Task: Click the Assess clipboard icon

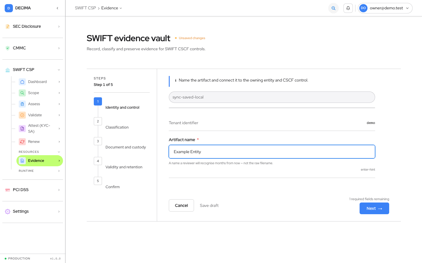Action: pos(22,104)
